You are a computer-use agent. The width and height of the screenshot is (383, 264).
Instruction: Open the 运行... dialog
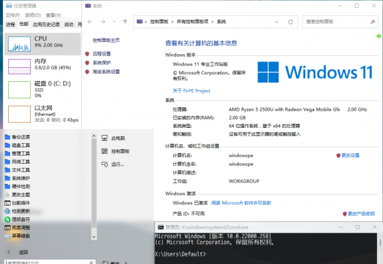coord(113,164)
